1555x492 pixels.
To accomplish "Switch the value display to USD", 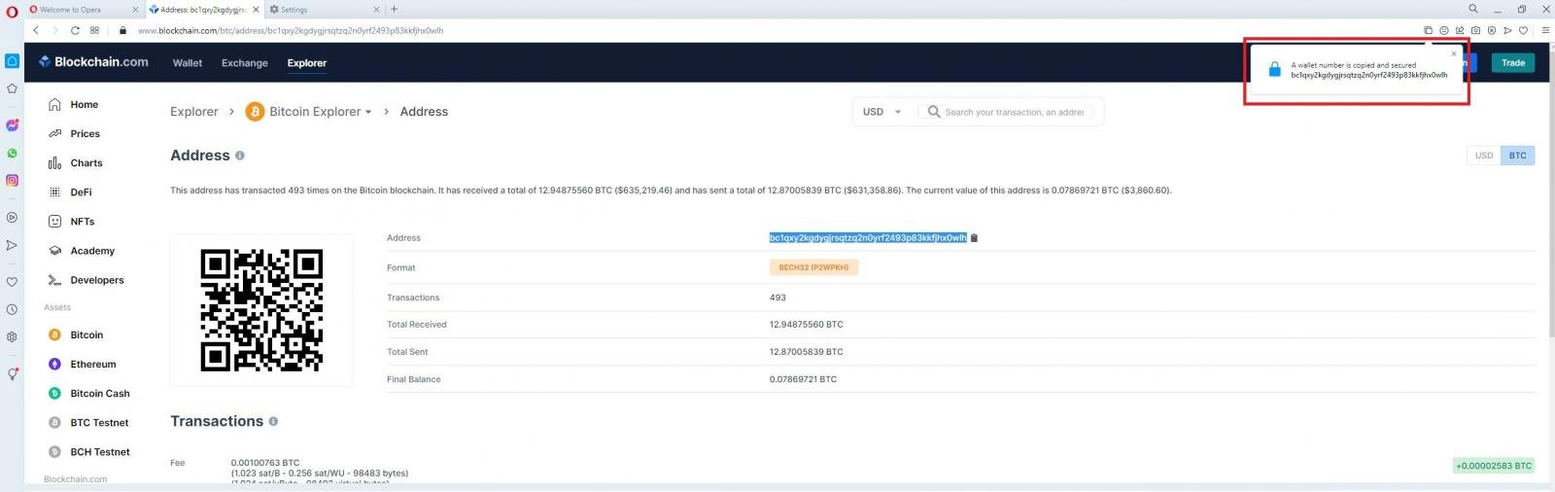I will pyautogui.click(x=1483, y=156).
